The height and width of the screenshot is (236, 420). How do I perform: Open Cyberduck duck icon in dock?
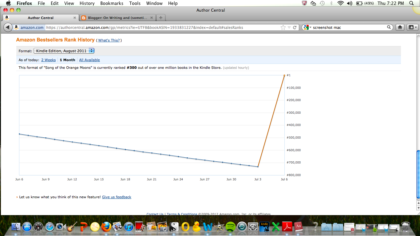point(197,227)
